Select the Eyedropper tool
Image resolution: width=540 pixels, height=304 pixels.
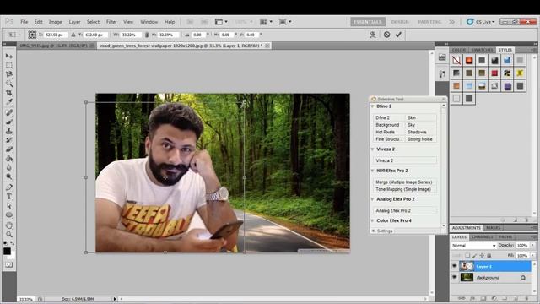pyautogui.click(x=9, y=102)
